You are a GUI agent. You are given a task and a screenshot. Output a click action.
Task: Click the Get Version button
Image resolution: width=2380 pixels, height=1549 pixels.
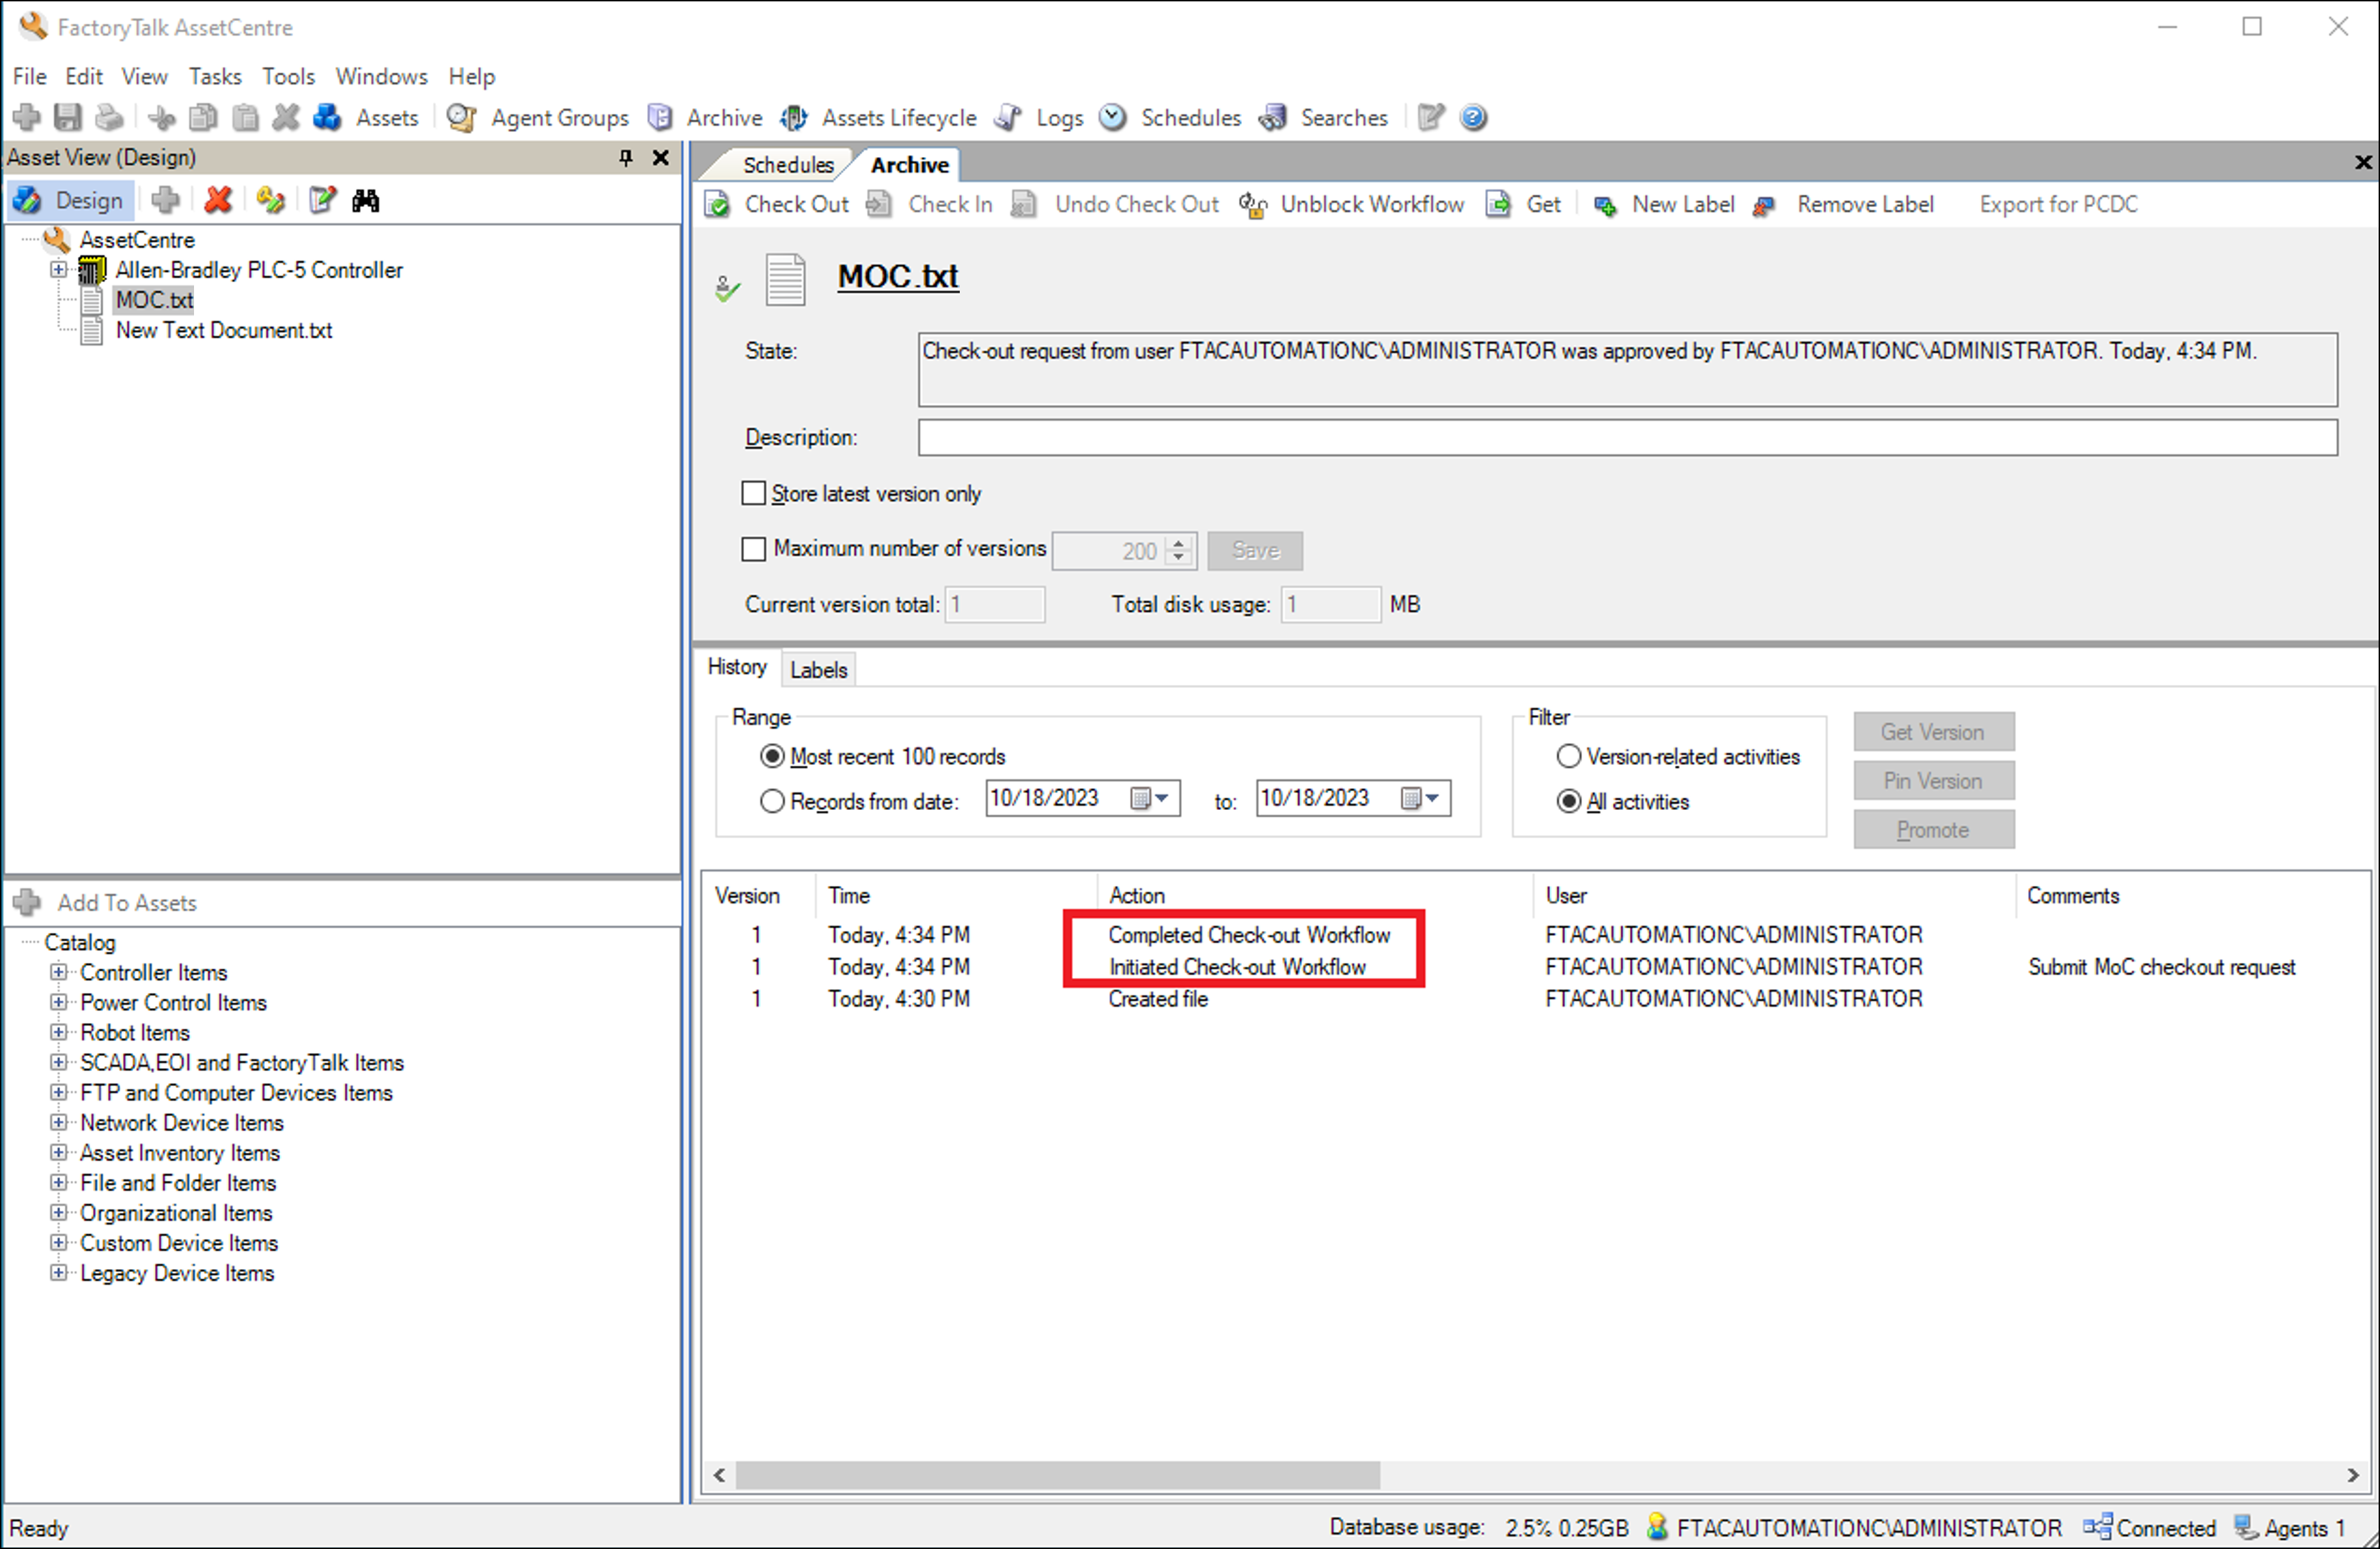coord(1933,732)
